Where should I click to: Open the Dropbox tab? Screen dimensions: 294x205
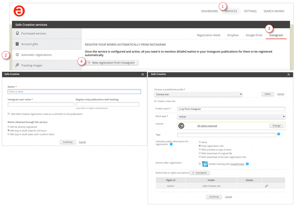point(233,35)
